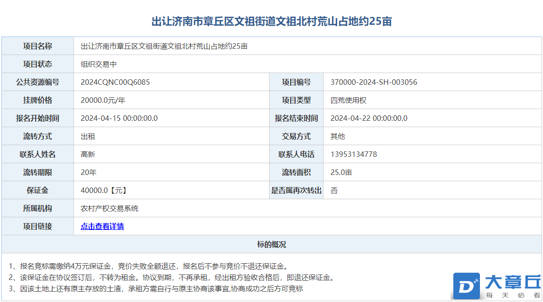543x302 pixels.
Task: Click the 标的概况 section header
Action: (271, 244)
